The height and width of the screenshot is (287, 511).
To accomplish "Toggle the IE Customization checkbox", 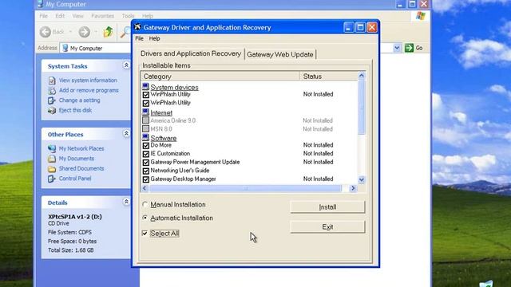I will [x=145, y=154].
